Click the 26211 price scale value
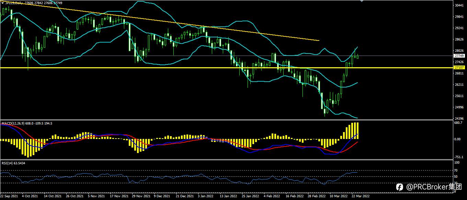This screenshot has width=467, height=200. 459,84
